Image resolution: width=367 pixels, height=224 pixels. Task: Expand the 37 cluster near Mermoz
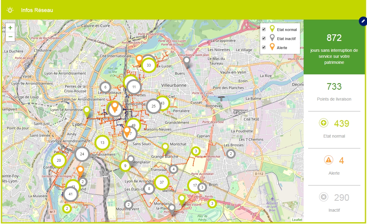162,182
